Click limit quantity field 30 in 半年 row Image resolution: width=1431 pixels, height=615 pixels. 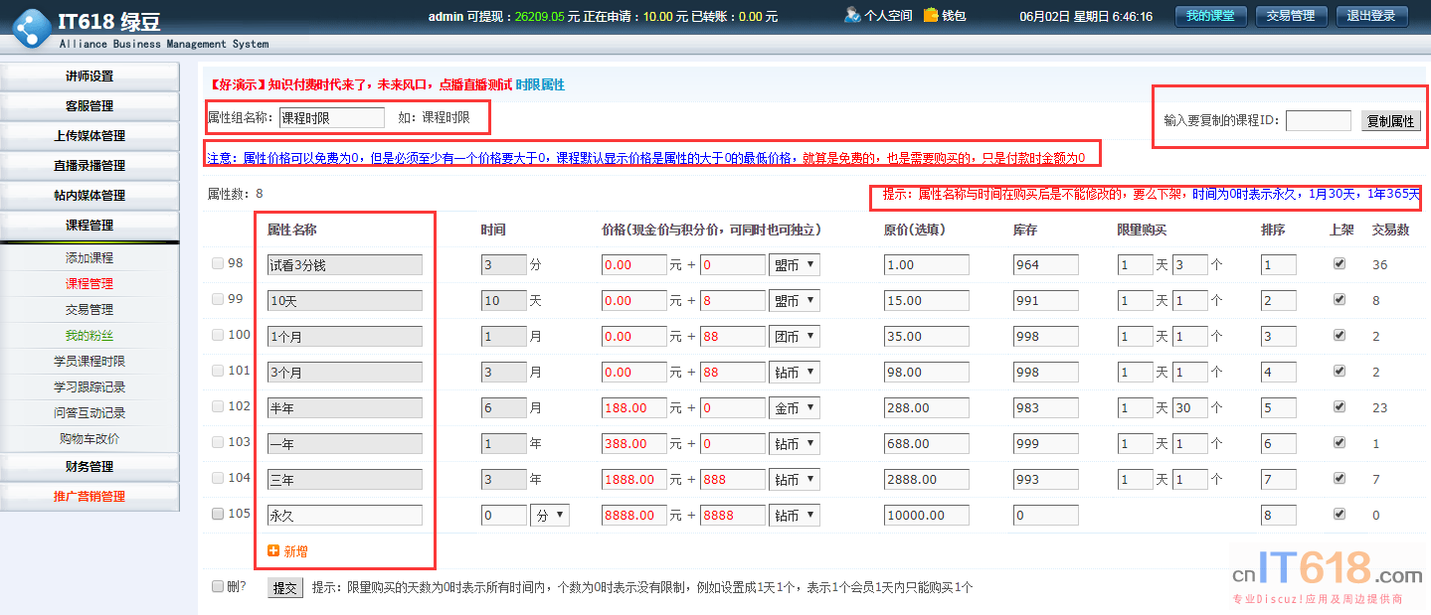click(x=1190, y=408)
